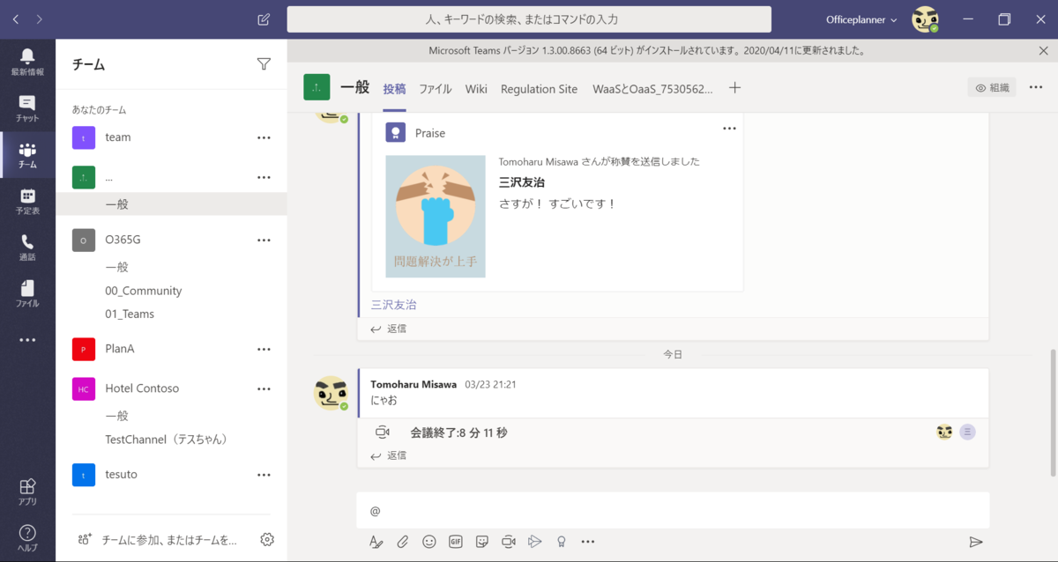Open more options for O365G team
This screenshot has width=1058, height=562.
[264, 240]
